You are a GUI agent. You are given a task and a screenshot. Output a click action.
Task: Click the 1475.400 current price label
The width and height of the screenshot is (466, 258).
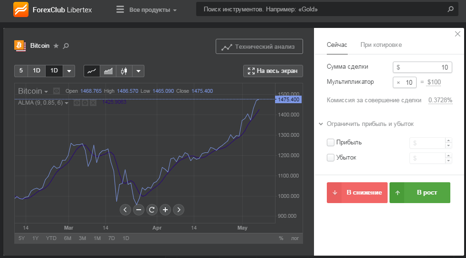point(288,99)
